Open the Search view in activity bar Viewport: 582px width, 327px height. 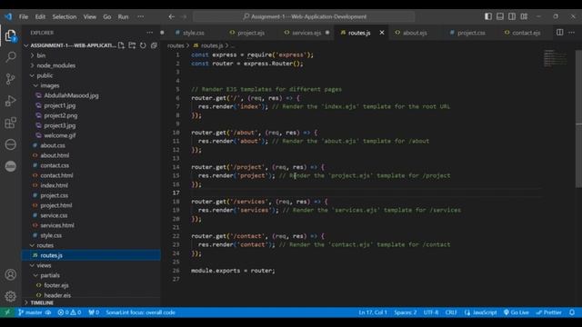(x=10, y=56)
